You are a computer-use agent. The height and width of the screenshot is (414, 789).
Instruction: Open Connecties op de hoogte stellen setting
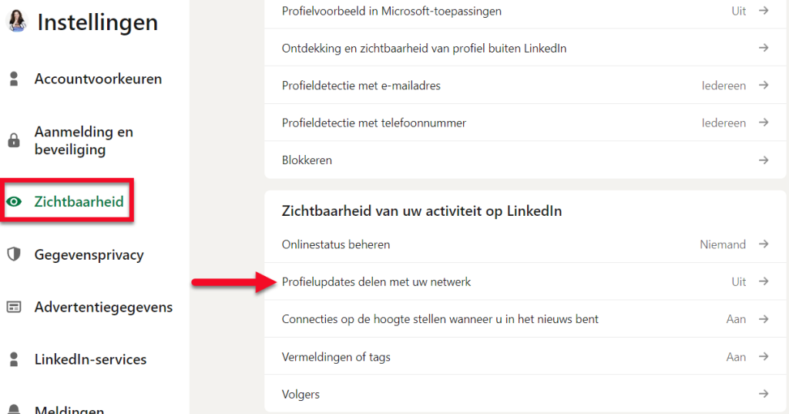point(525,319)
